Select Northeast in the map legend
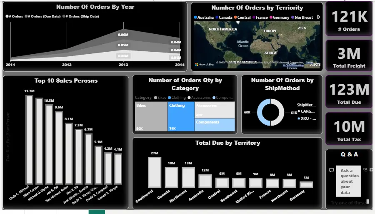The height and width of the screenshot is (214, 375). (302, 18)
